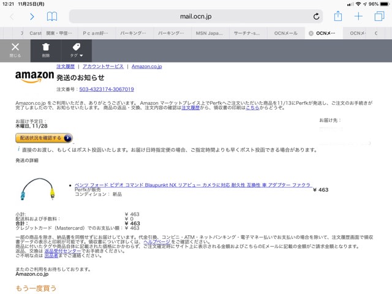Click the クレジットカード (Mastercard) payment line
Image resolution: width=392 pixels, height=294 pixels.
pos(78,228)
